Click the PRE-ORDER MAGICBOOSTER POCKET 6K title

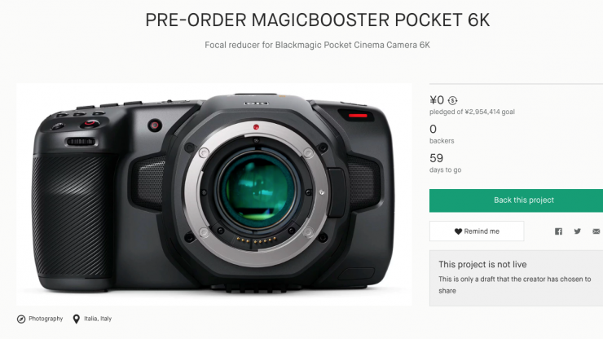tap(318, 20)
